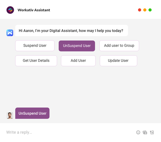Click the sent UnSuspend User message bubble

(x=32, y=113)
